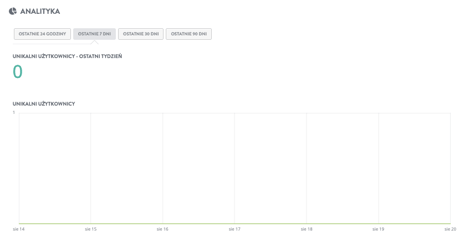Image resolution: width=464 pixels, height=240 pixels.
Task: Click the ANALITYKA page heading
Action: (40, 11)
